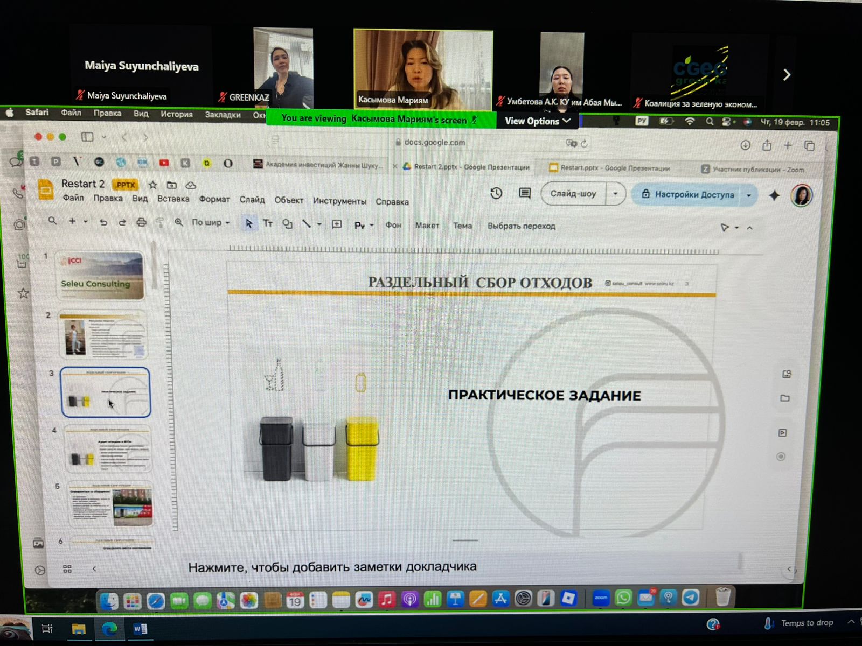The height and width of the screenshot is (646, 862).
Task: Click the print icon in toolbar
Action: click(x=141, y=222)
